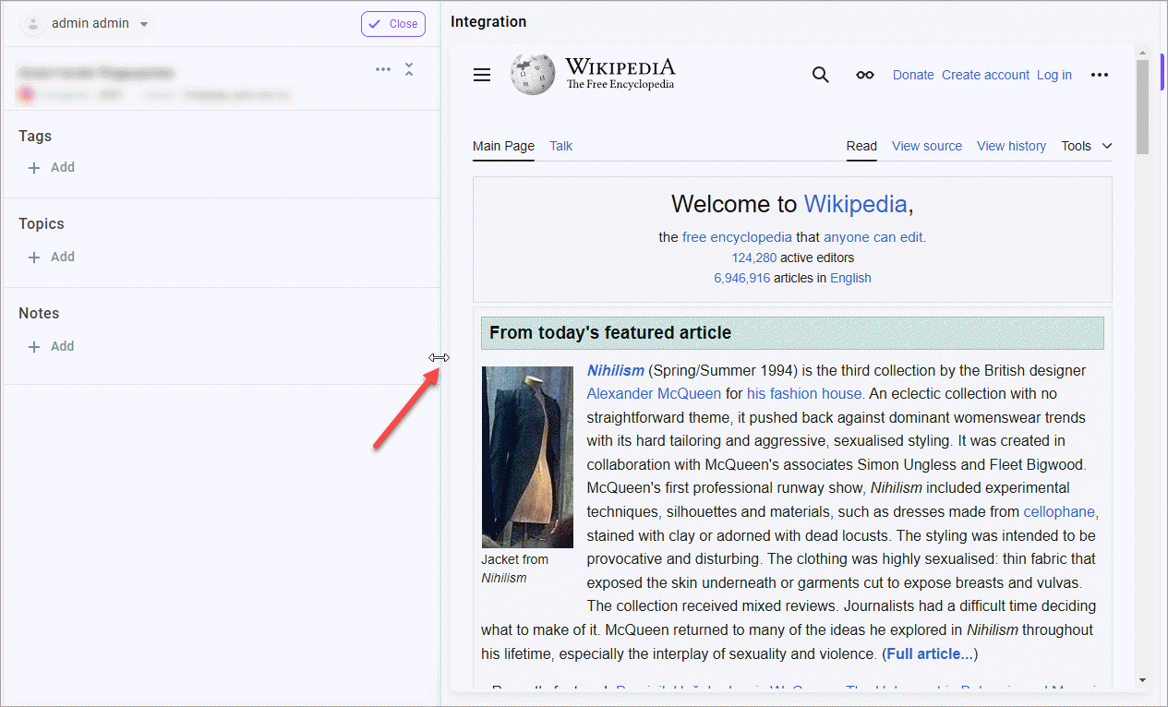1168x707 pixels.
Task: Add a new tag under Tags
Action: tap(52, 167)
